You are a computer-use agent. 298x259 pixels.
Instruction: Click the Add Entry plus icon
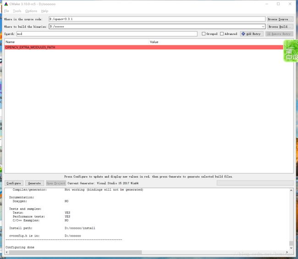(x=243, y=34)
